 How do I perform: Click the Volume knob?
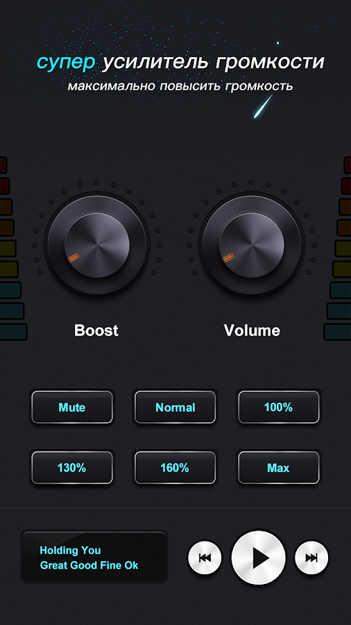coord(252,244)
